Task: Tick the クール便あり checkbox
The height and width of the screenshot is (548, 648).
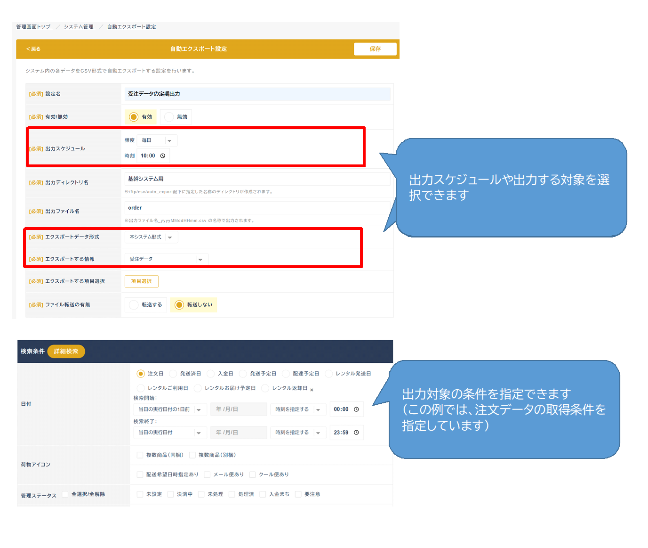Action: (x=253, y=474)
